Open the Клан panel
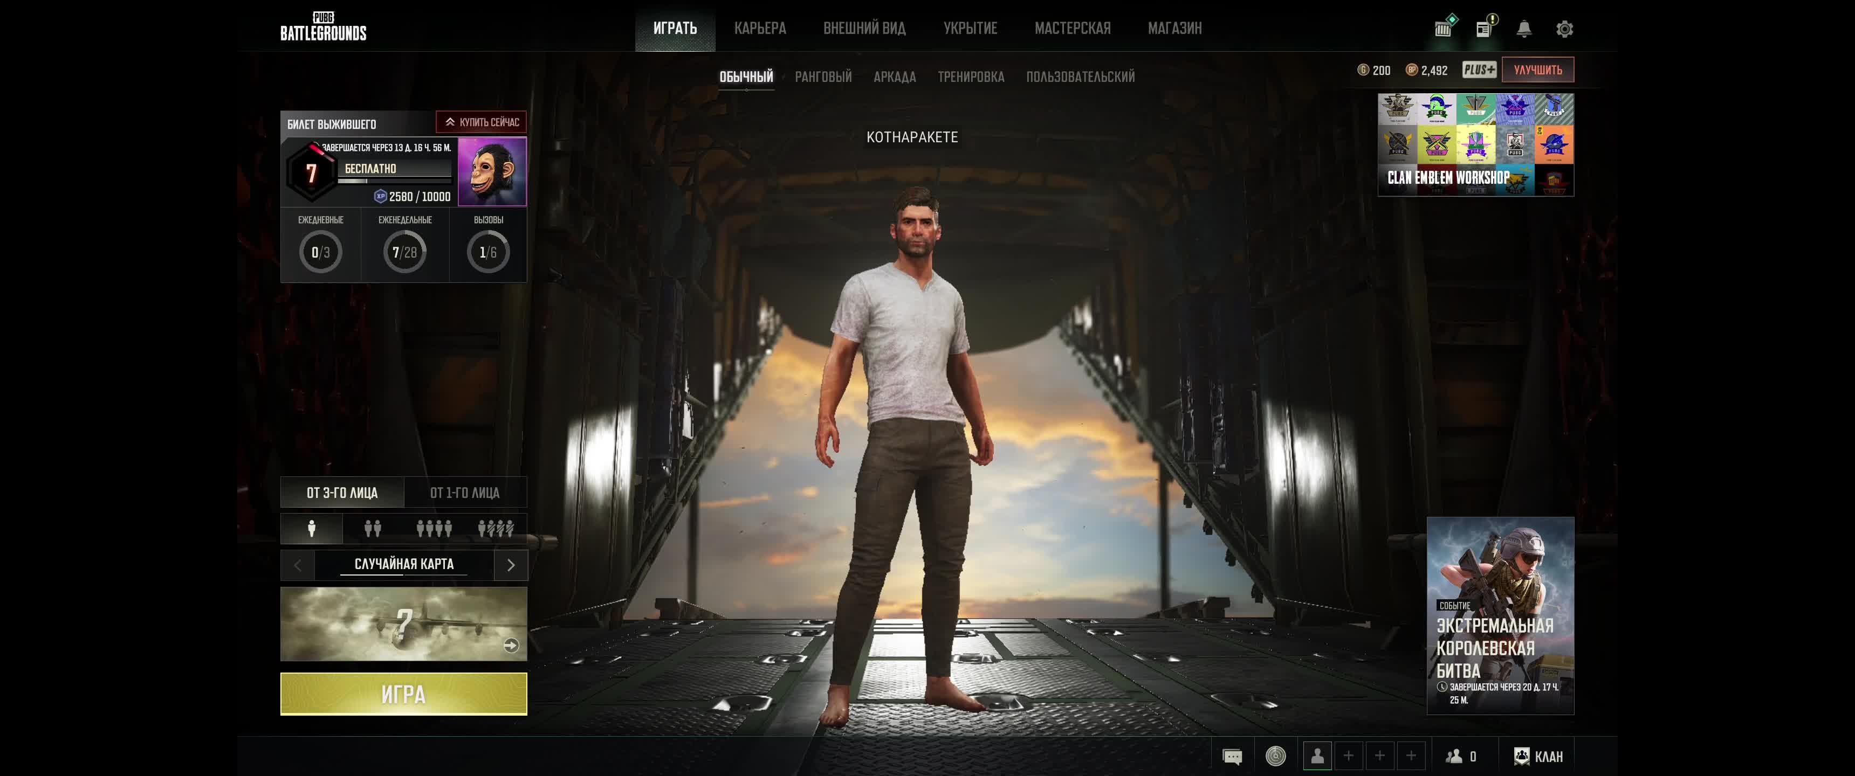This screenshot has height=776, width=1855. click(x=1539, y=757)
